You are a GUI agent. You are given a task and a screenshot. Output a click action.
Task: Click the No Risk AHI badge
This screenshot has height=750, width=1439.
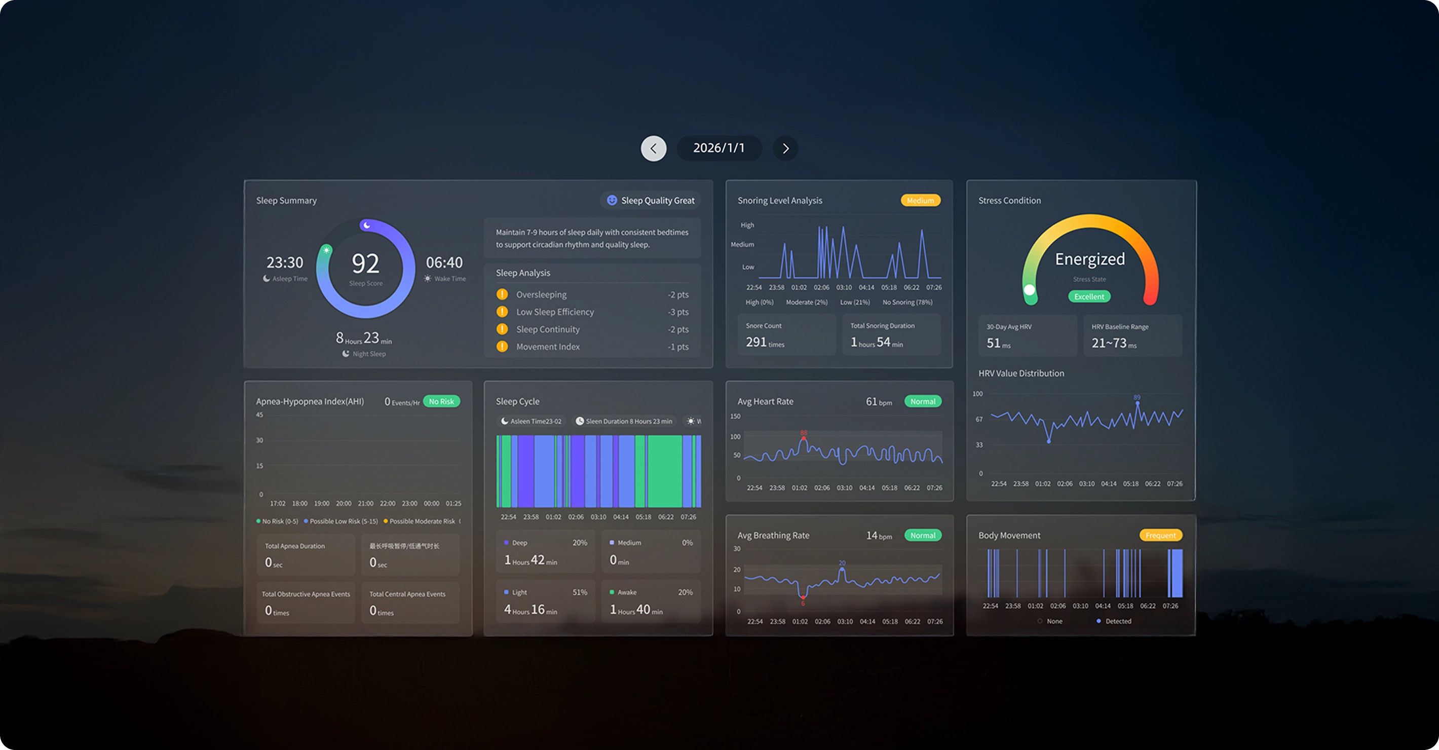[441, 402]
